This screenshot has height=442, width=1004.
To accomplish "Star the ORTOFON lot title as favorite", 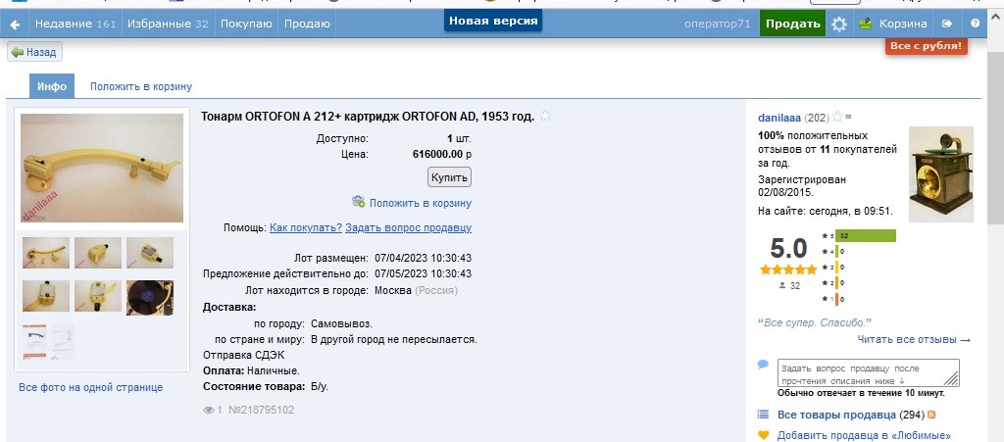I will point(546,117).
